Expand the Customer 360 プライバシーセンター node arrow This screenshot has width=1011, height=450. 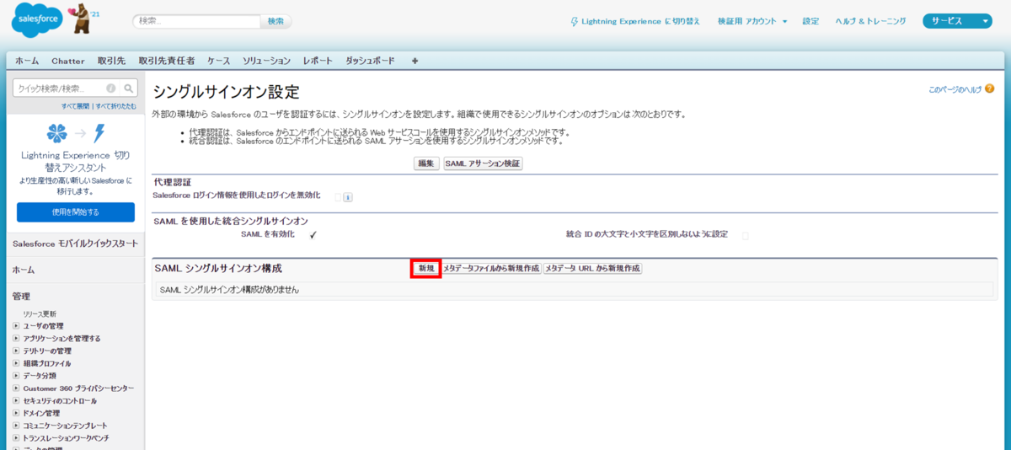[16, 388]
